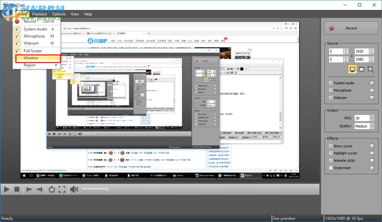382x222 pixels.
Task: Open the Help menu
Action: tap(88, 14)
